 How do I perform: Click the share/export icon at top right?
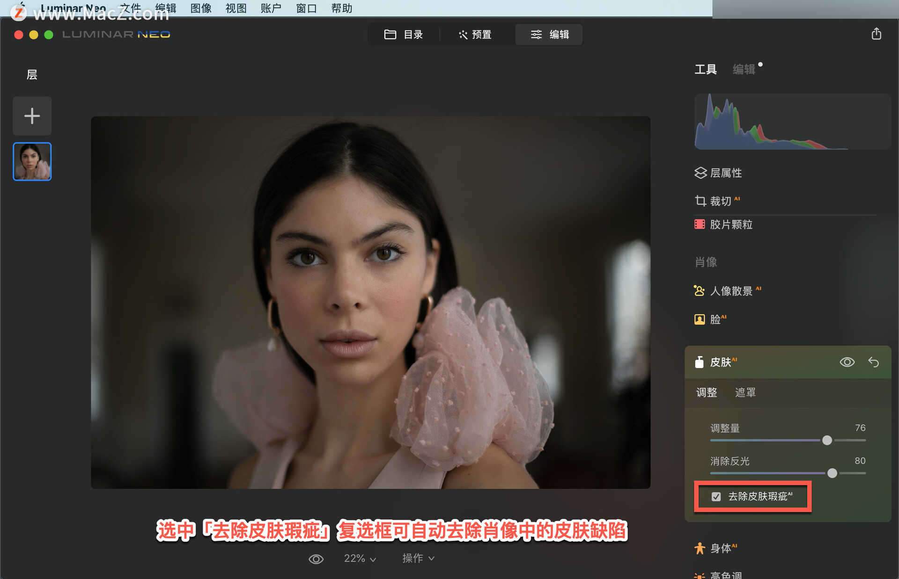876,34
